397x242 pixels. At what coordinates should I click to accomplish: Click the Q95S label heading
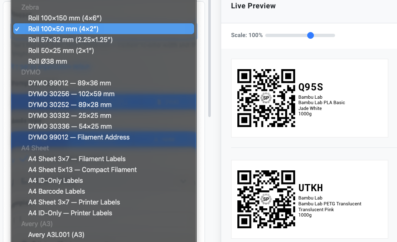coord(311,87)
